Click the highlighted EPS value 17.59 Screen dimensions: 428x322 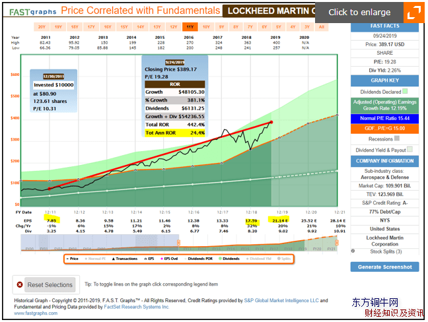point(251,220)
